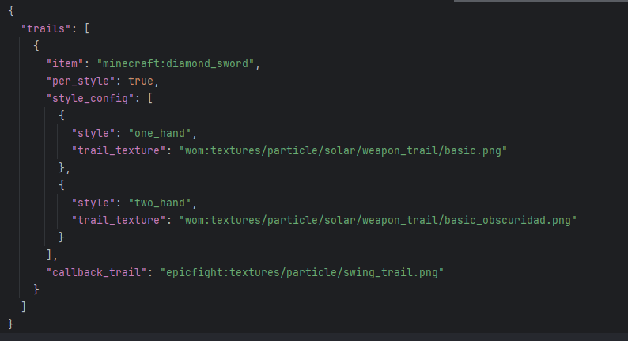Select the "one_hand" style value
This screenshot has width=628, height=341.
[x=160, y=134]
